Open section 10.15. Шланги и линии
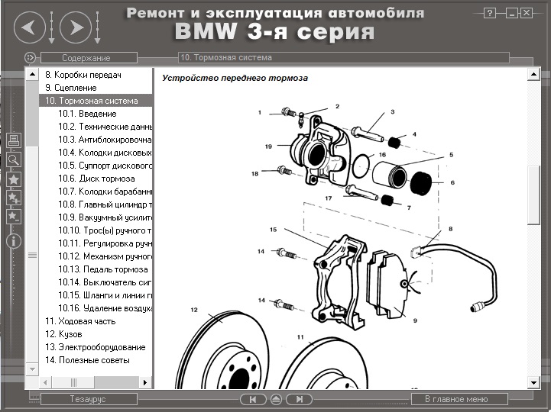Viewport: 551px width, 412px height. pos(105,295)
